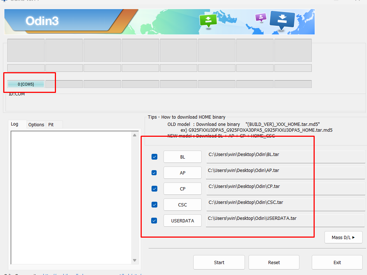Image resolution: width=367 pixels, height=275 pixels.
Task: Toggle the AP checkbox
Action: [154, 173]
